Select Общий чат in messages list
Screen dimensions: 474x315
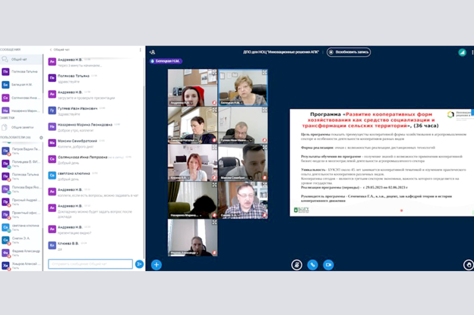click(20, 59)
